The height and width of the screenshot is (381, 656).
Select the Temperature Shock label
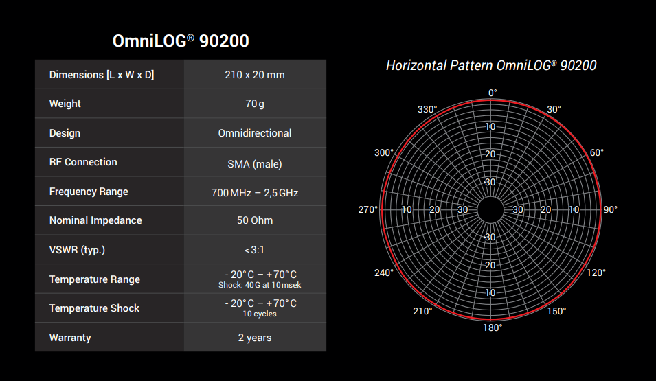pos(94,308)
